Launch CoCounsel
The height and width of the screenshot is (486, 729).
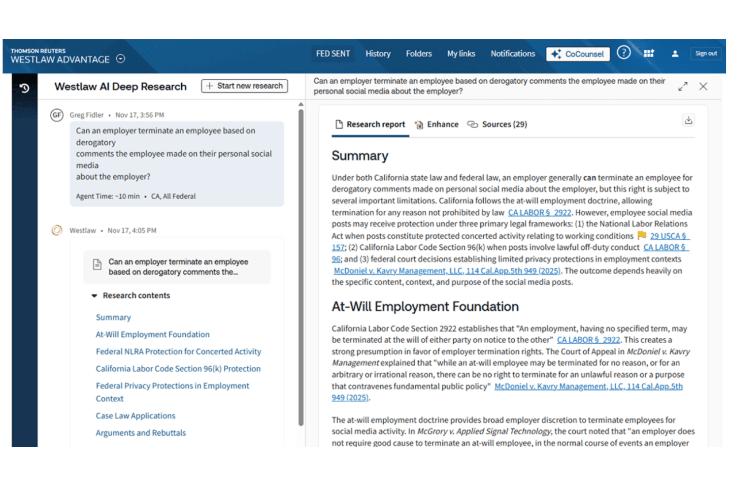click(x=578, y=54)
